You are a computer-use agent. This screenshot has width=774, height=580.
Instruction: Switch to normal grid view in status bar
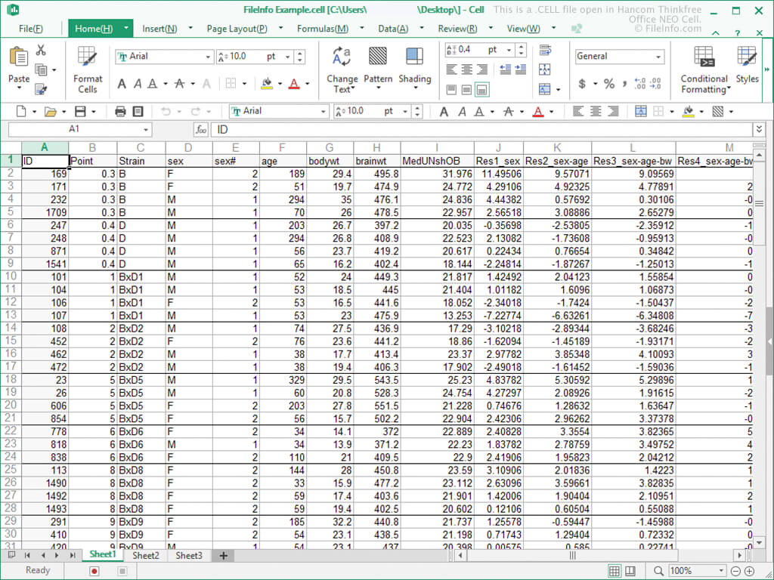(x=614, y=571)
